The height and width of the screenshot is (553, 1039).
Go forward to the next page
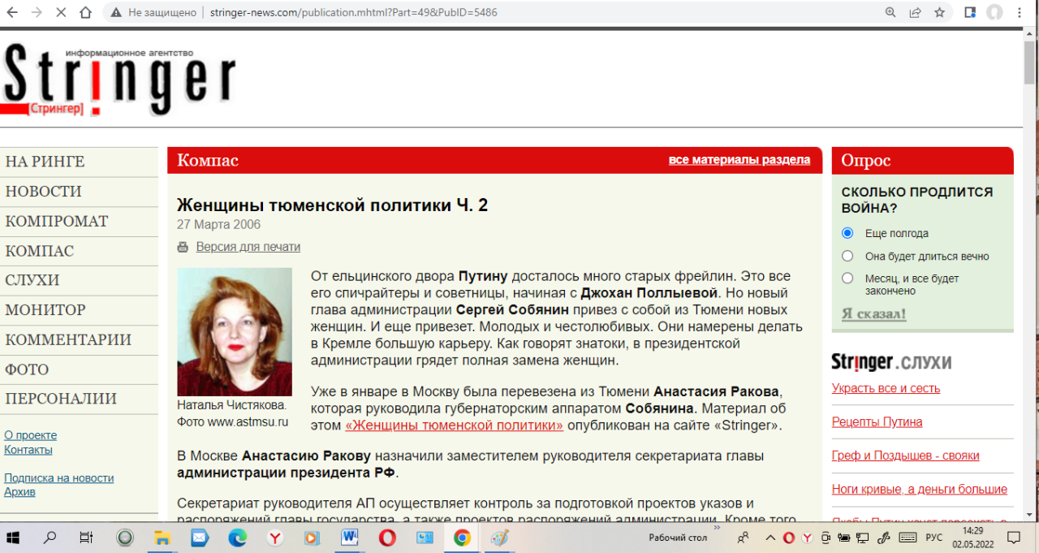37,12
